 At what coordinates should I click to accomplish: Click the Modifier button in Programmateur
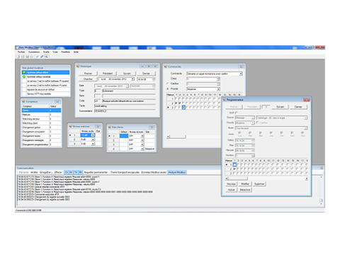click(x=245, y=184)
